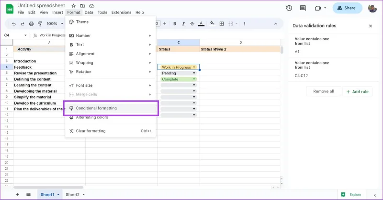Click the Undo arrow
Viewport: 383px width, 200px height.
click(x=14, y=24)
